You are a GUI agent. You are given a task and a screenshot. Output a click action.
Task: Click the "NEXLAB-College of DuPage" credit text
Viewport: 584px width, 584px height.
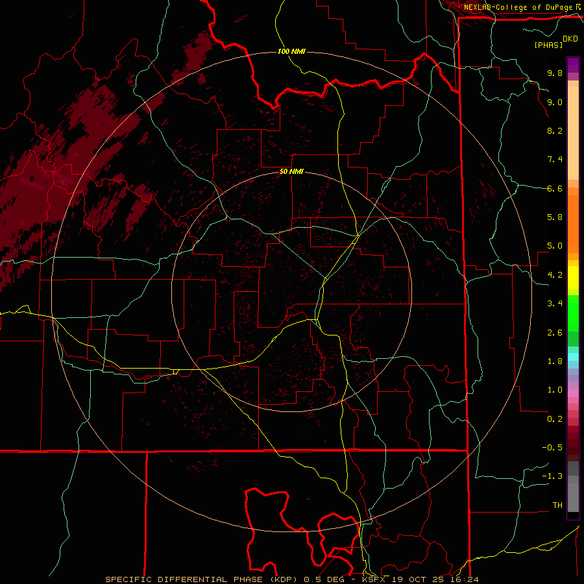(x=518, y=7)
